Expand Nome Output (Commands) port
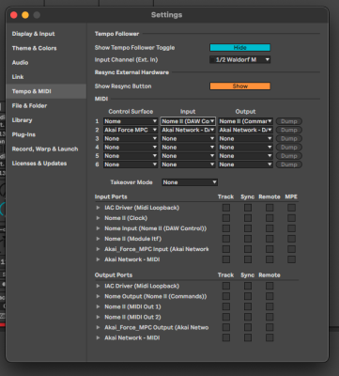Image resolution: width=339 pixels, height=376 pixels. 98,296
